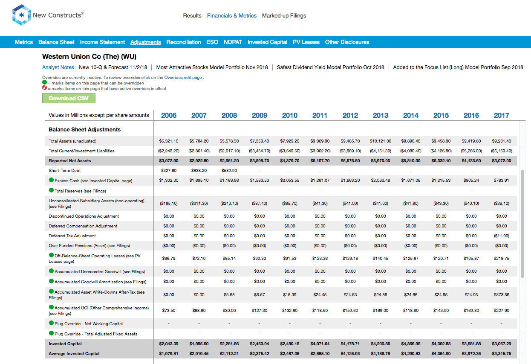
Task: Click the vertical scrollbar thumb on the table
Action: [522, 224]
